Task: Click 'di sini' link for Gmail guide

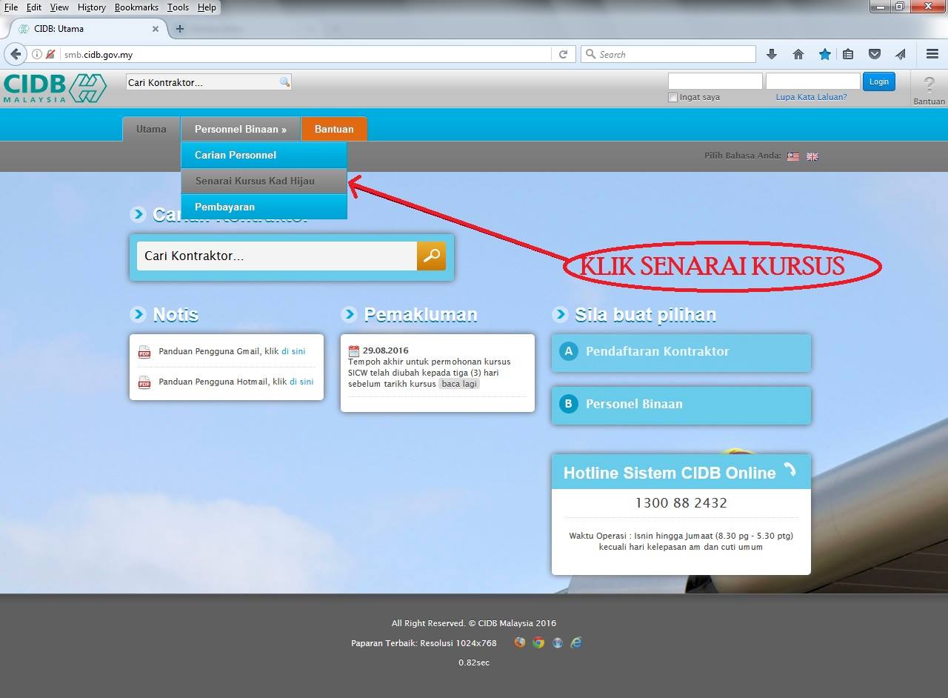Action: pos(293,351)
